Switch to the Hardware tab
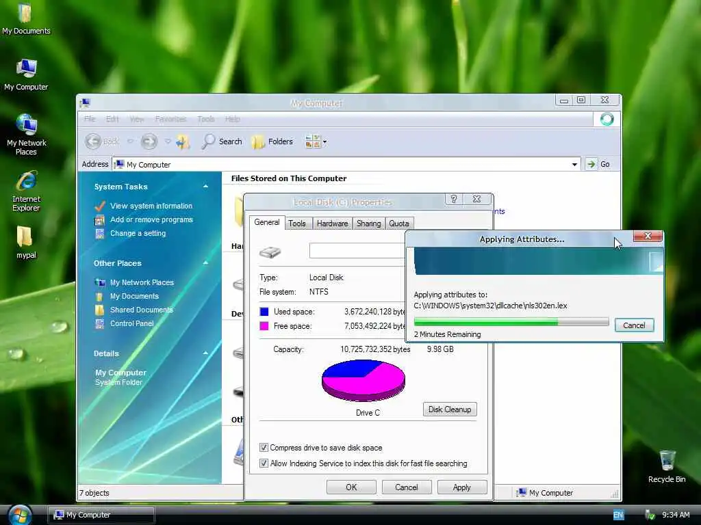This screenshot has height=525, width=701. (x=332, y=224)
